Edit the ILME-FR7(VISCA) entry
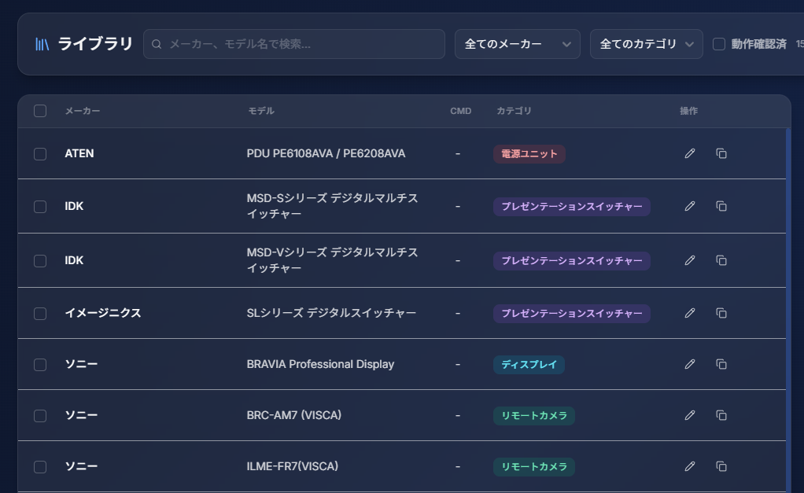The height and width of the screenshot is (493, 804). (x=690, y=466)
